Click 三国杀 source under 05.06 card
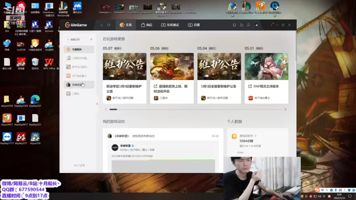 pos(161,98)
